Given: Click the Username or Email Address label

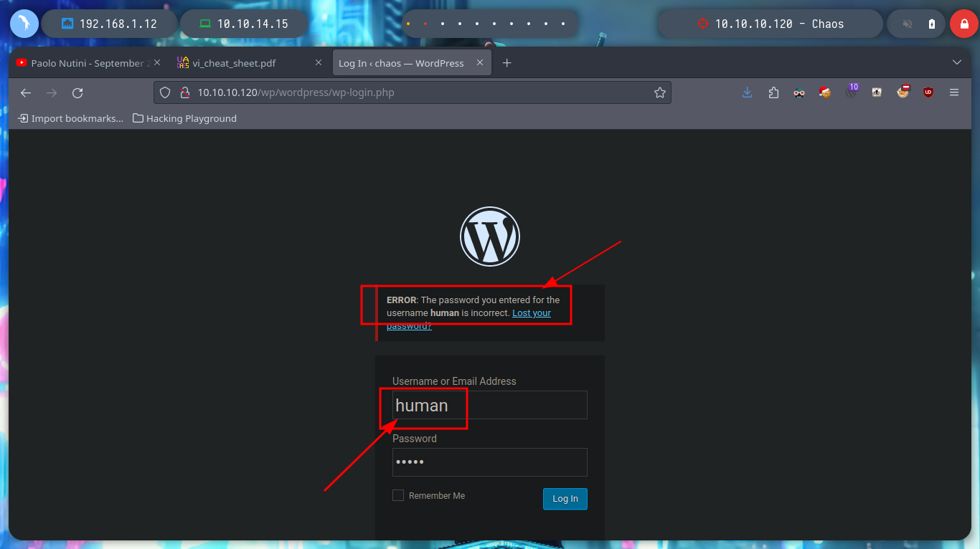Looking at the screenshot, I should tap(454, 381).
